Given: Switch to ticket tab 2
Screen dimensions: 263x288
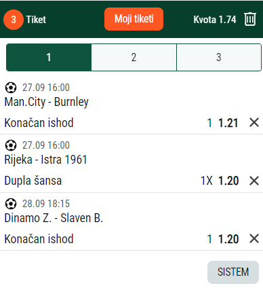Looking at the screenshot, I should 134,58.
